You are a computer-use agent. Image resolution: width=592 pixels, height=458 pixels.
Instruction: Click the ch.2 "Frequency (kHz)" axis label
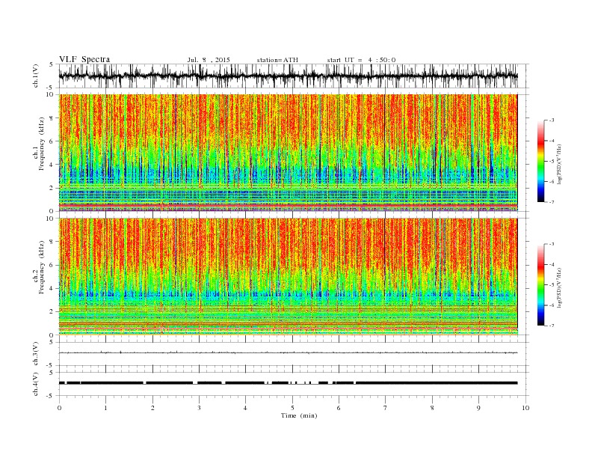pyautogui.click(x=41, y=267)
